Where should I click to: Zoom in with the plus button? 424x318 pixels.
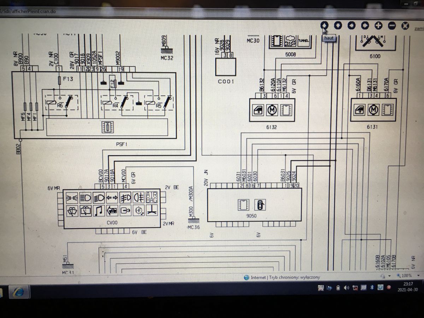(378, 25)
